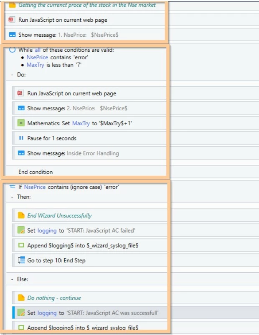Collapse the Do section of the While loop
Screen dimensions: 259x335
pyautogui.click(x=12, y=75)
